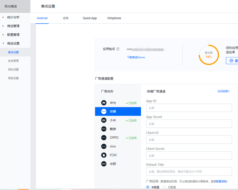Switch to the Quick App tab

tap(90, 18)
